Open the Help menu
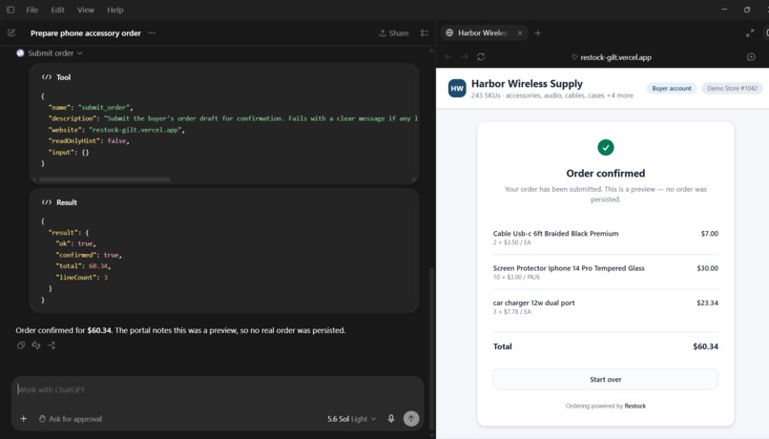Screen dimensions: 769x439 115,10
